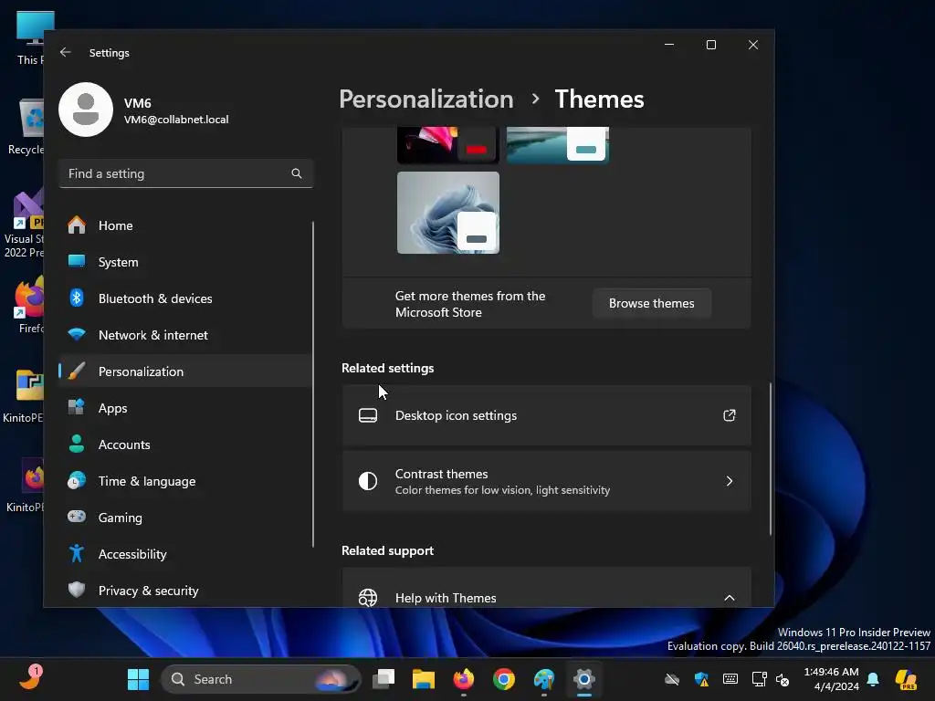Select Personalization in the sidebar
The width and height of the screenshot is (935, 701).
click(184, 371)
